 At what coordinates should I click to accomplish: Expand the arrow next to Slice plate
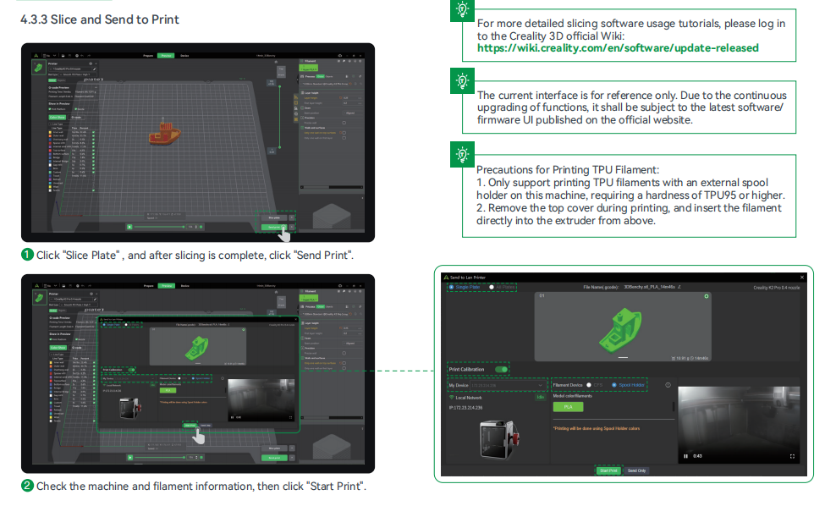point(292,217)
